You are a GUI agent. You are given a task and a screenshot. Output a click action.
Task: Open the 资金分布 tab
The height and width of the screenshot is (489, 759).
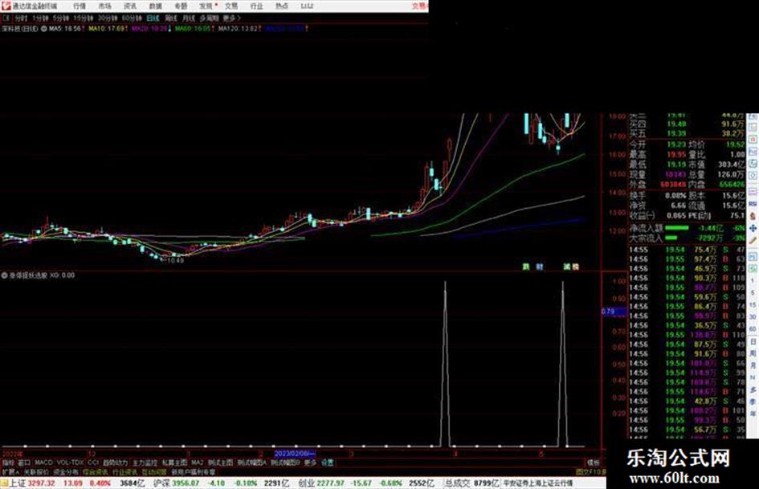(x=66, y=471)
